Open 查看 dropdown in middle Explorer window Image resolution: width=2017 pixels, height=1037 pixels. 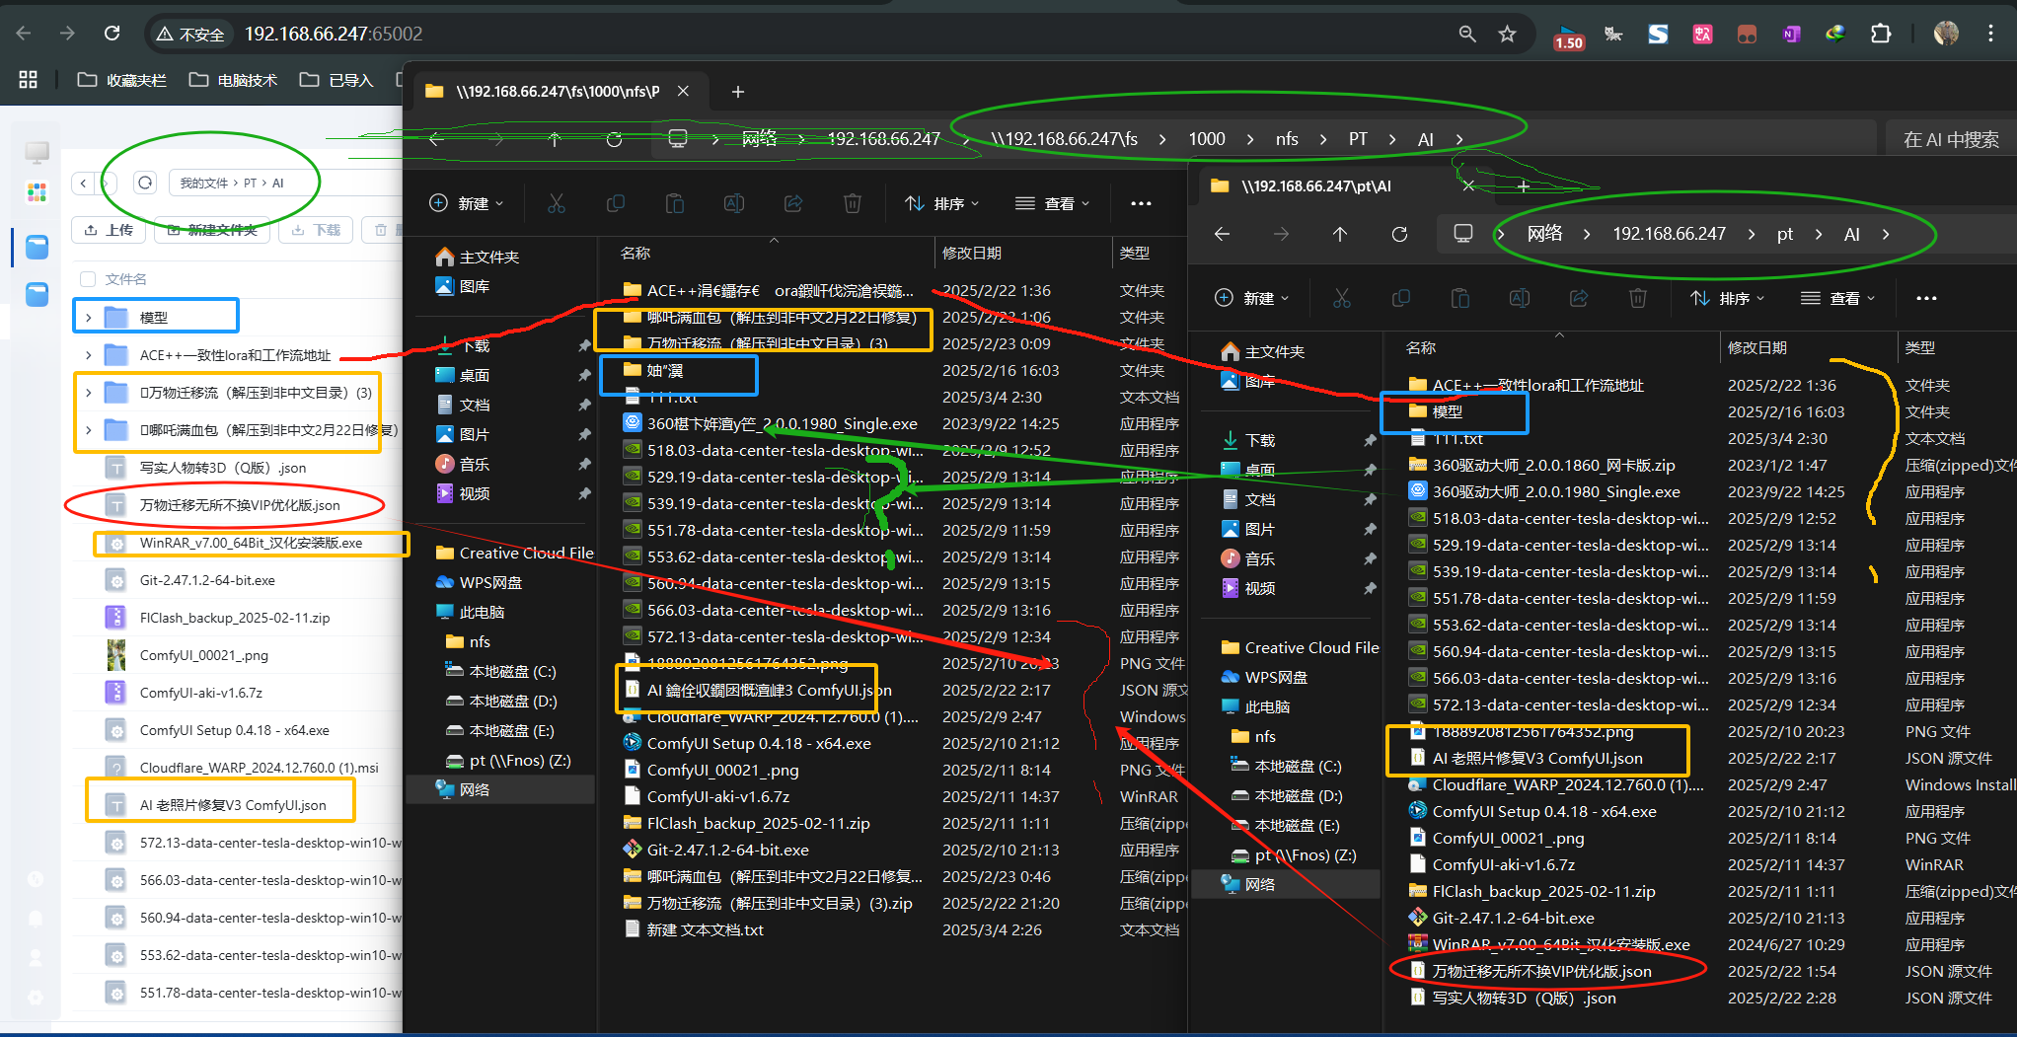pos(1053,203)
